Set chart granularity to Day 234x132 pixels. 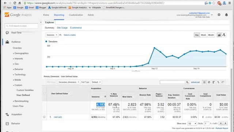tap(197, 35)
